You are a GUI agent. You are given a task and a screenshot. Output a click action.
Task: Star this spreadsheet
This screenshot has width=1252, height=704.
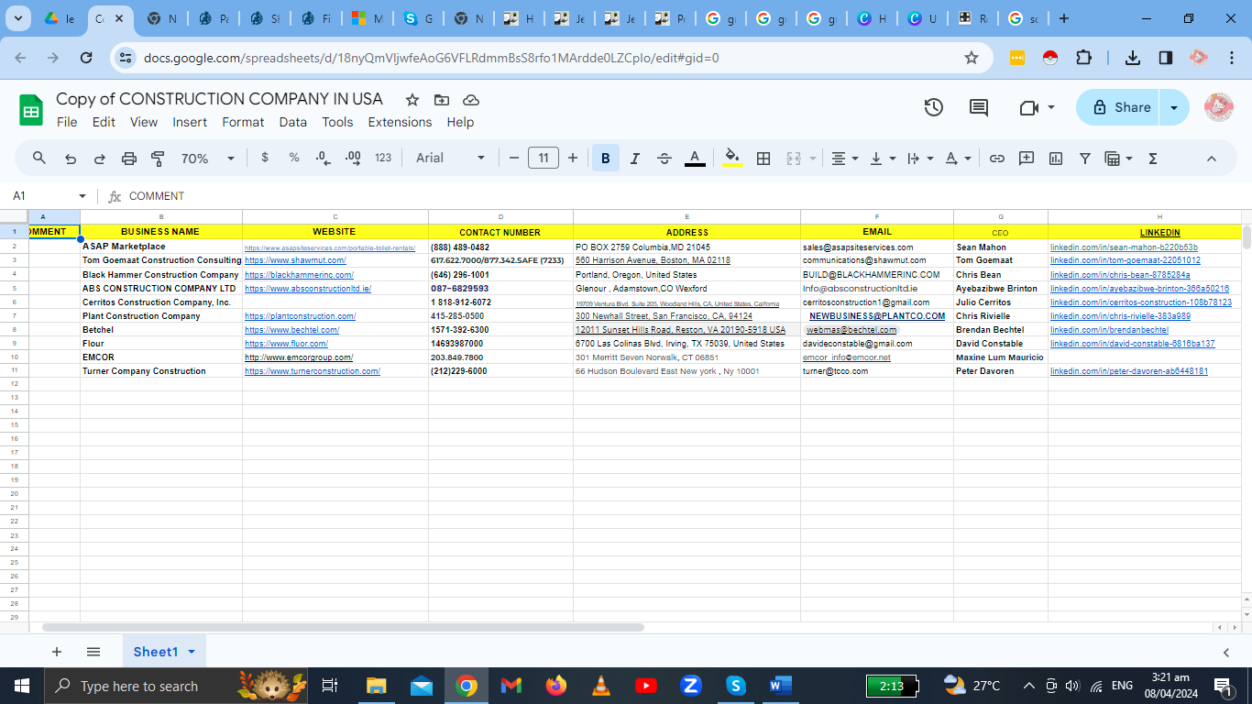tap(412, 100)
